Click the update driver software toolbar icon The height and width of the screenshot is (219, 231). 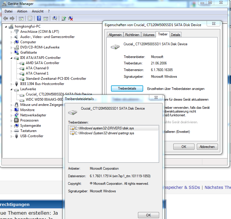click(64, 19)
